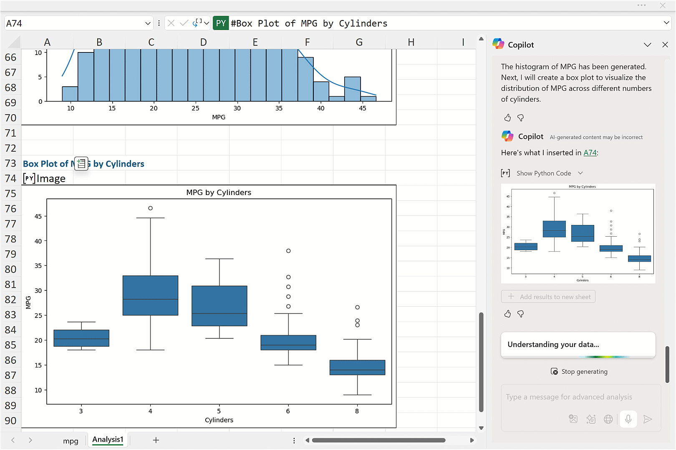The image size is (676, 450).
Task: Click the add new sheet plus icon
Action: coord(156,440)
